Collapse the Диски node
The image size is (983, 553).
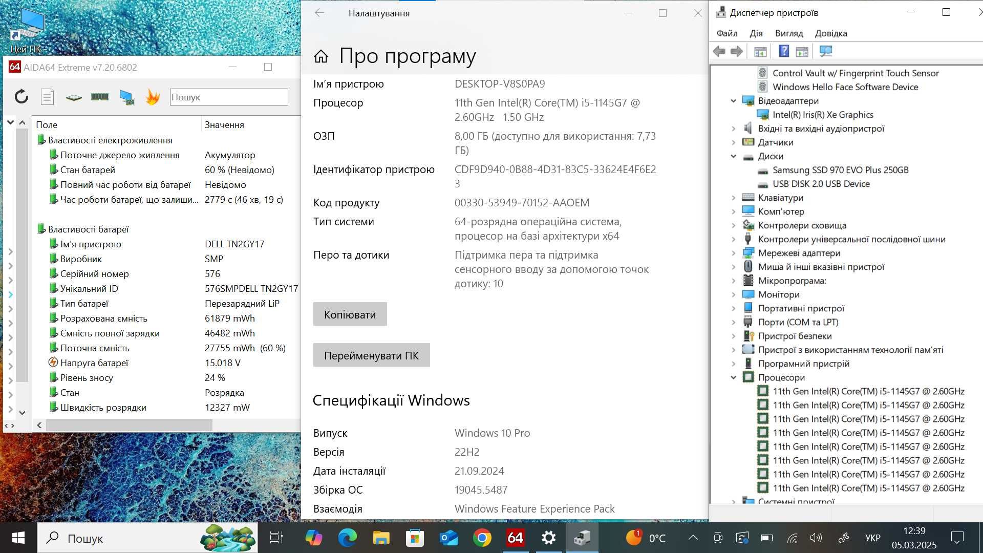(733, 156)
